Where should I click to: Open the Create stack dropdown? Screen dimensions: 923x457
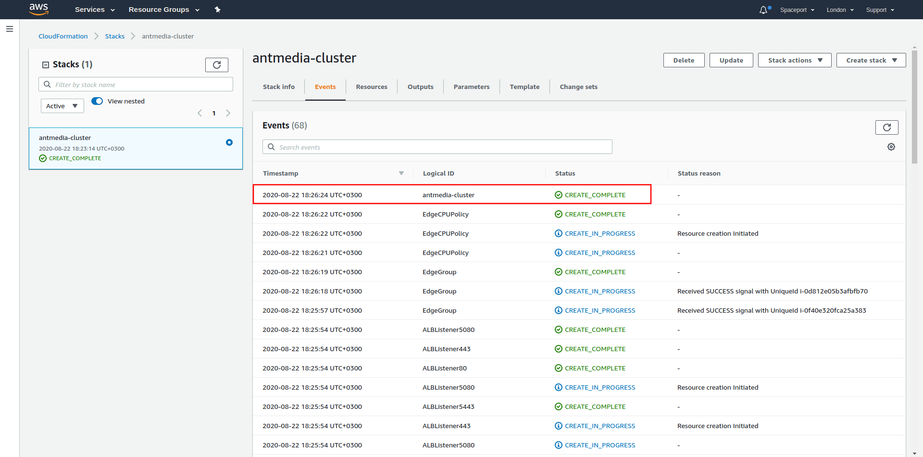(x=871, y=60)
